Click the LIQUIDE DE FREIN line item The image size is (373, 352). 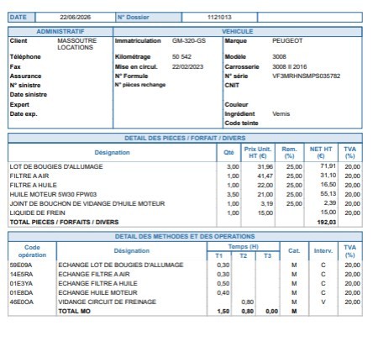click(37, 213)
